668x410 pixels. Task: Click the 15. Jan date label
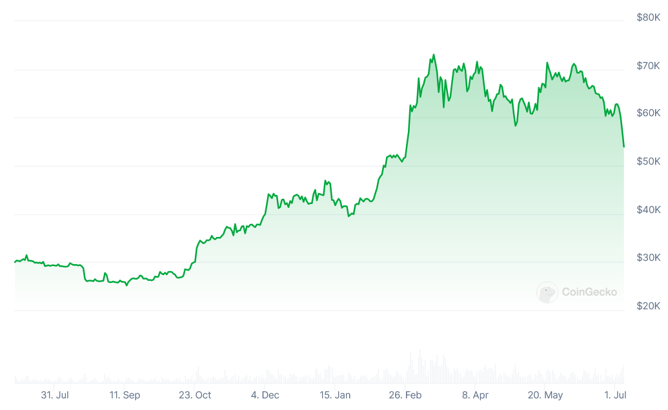335,395
